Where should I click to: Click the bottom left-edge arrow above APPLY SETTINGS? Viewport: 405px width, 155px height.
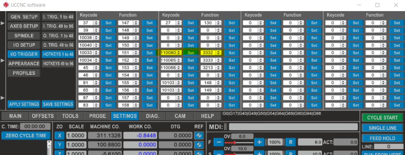click(3, 97)
